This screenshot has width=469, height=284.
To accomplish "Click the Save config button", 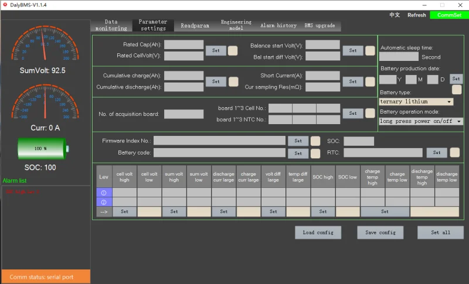I will tap(380, 232).
